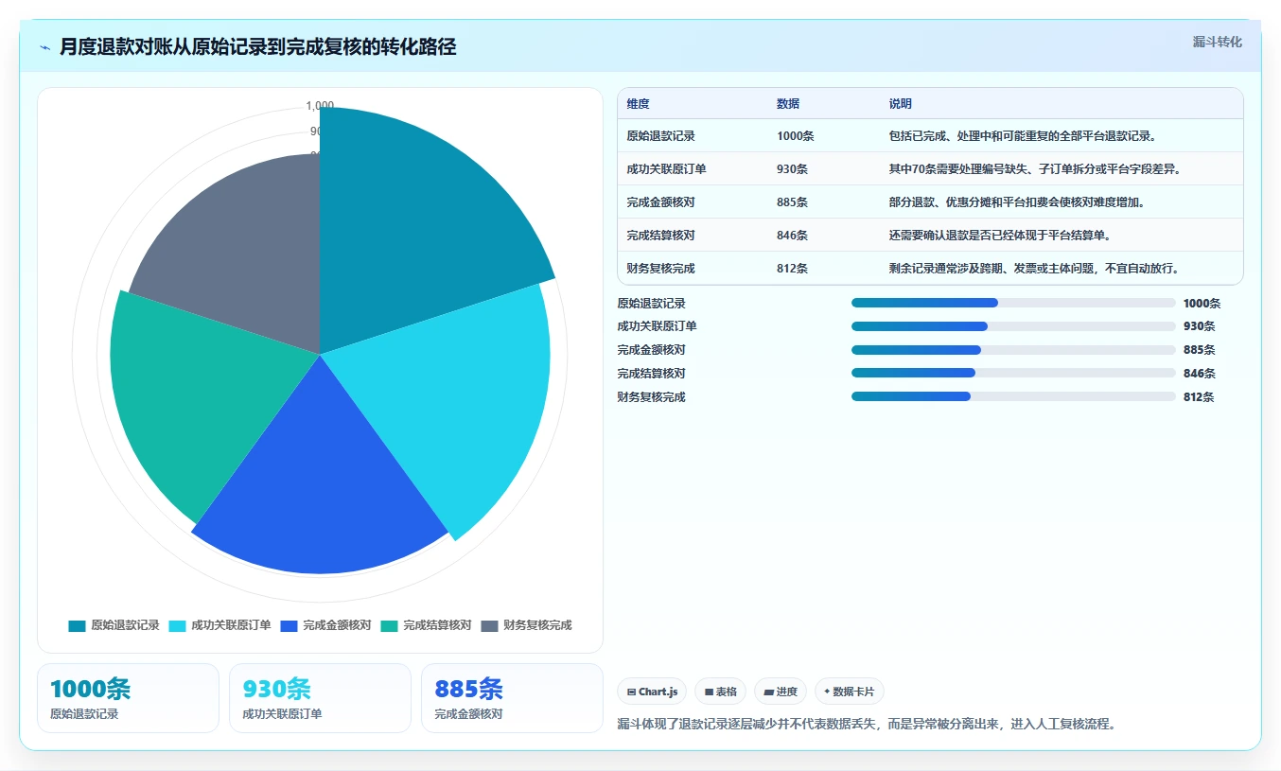1281x771 pixels.
Task: Click the 数据卡片 tag chip
Action: (x=850, y=692)
